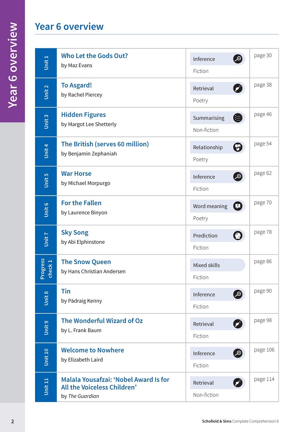Open The Wonderful Wizard of Oz title
The height and width of the screenshot is (432, 305).
tap(102, 321)
